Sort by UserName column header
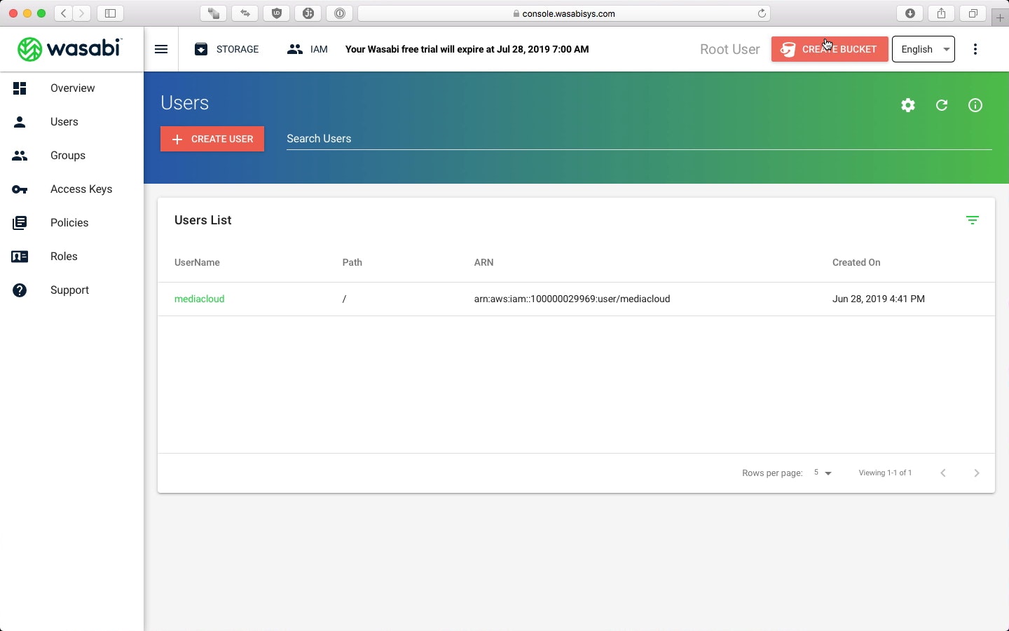Screen dimensions: 1009x631 [x=197, y=262]
